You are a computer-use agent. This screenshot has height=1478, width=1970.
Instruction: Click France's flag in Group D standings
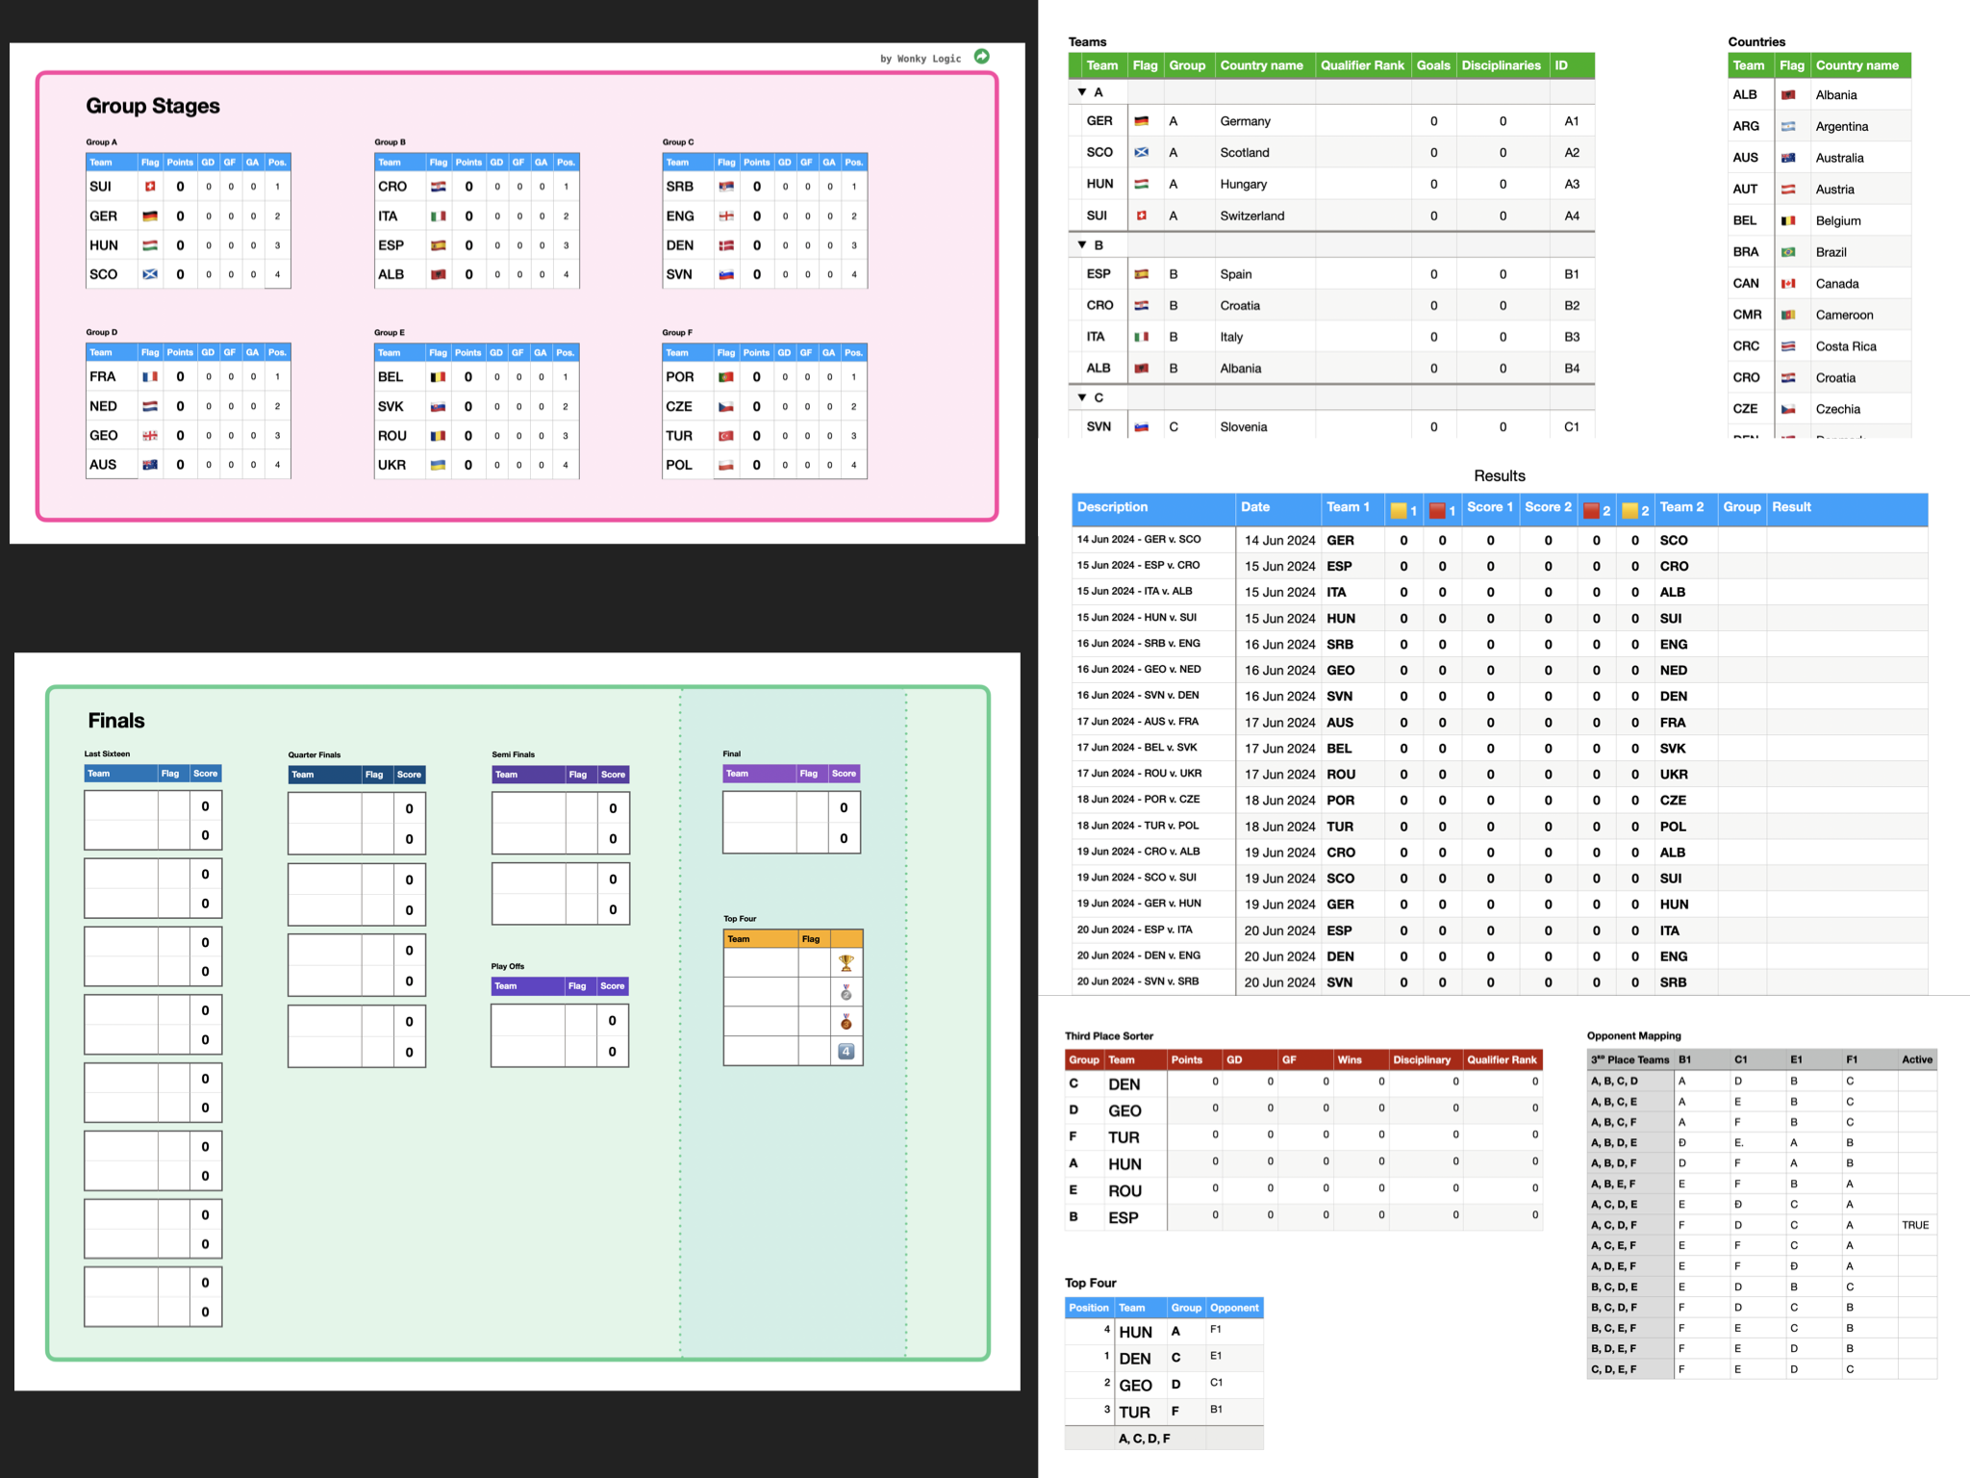(x=150, y=377)
